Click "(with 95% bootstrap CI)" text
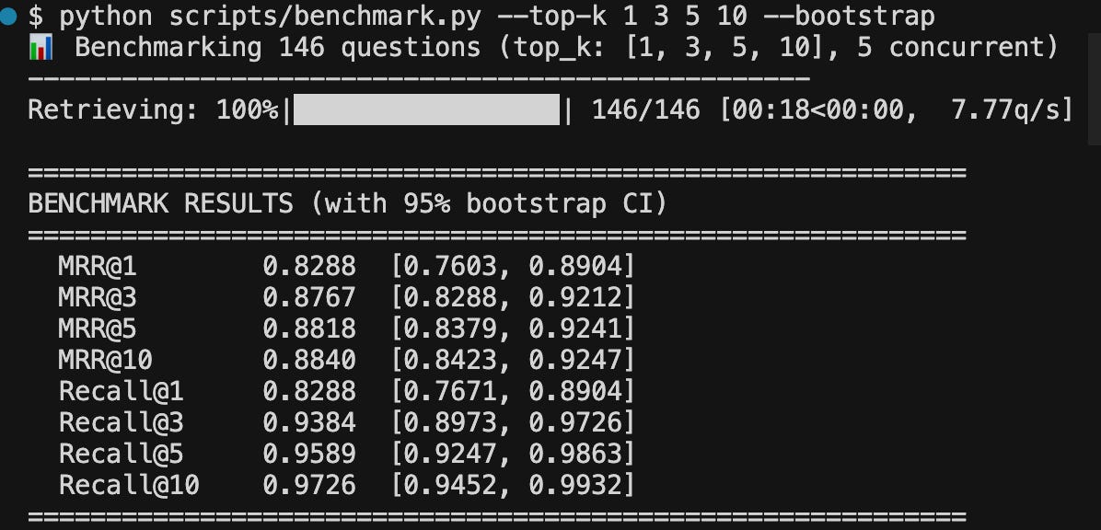The width and height of the screenshot is (1101, 530). pos(489,203)
